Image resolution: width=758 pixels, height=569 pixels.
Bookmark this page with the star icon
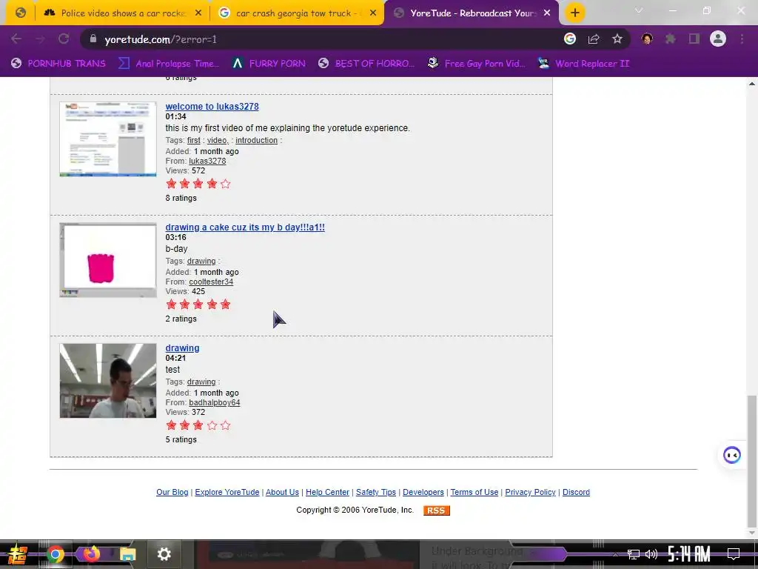click(617, 39)
